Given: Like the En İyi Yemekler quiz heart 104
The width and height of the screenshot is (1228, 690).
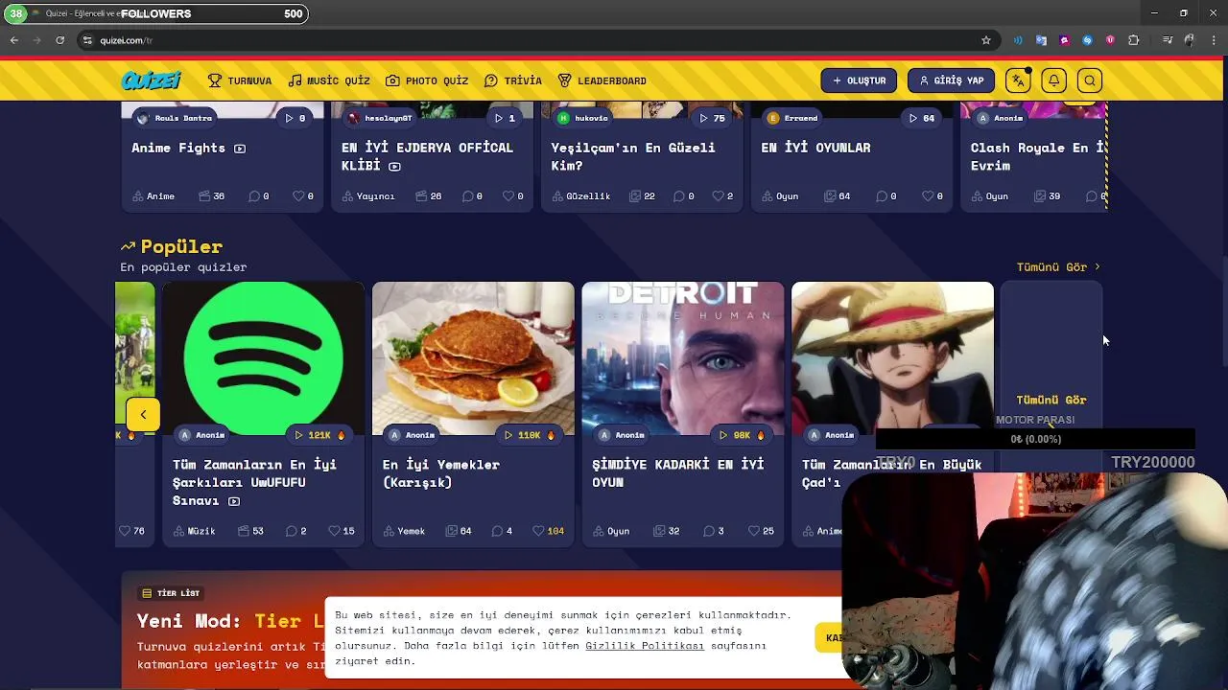Looking at the screenshot, I should (x=548, y=531).
